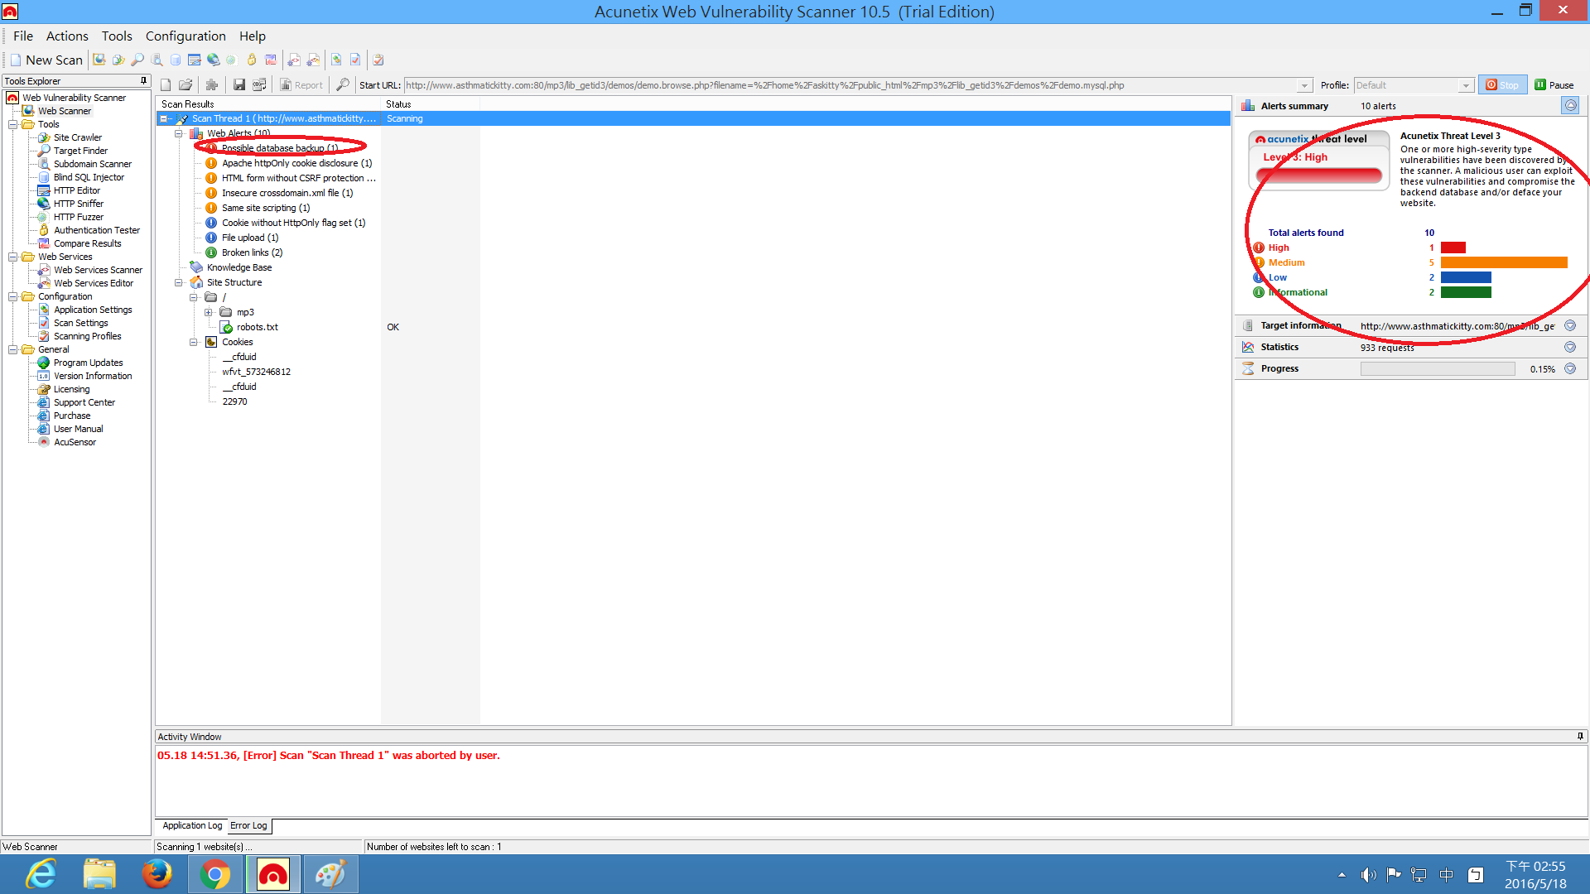The image size is (1590, 894).
Task: Open HTTP Sniffer globe toolbar icon
Action: coord(214,60)
